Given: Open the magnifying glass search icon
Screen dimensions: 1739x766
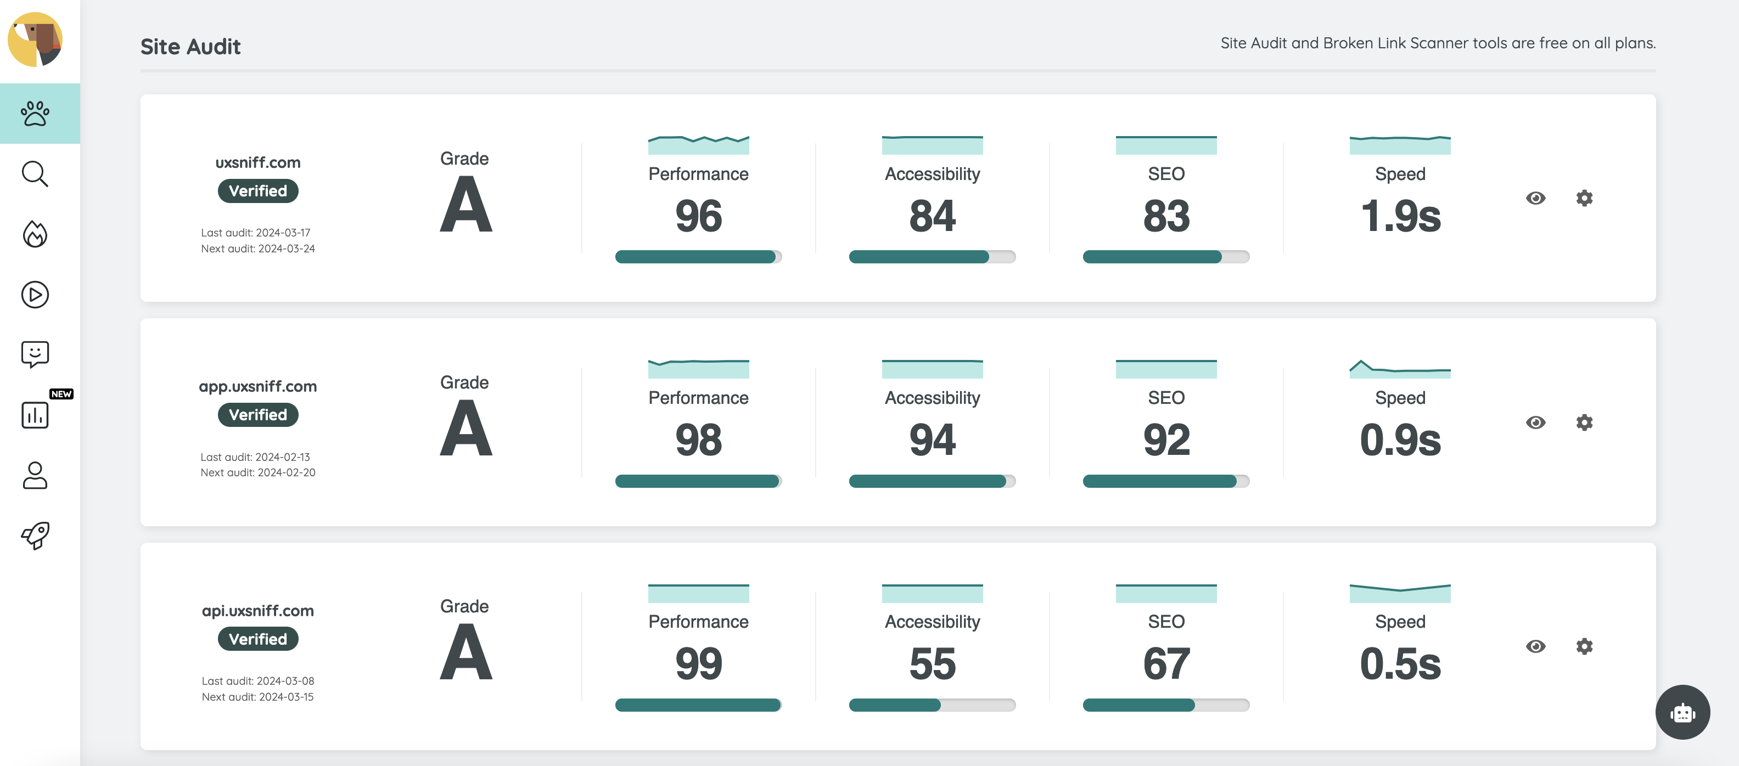Looking at the screenshot, I should (x=35, y=173).
